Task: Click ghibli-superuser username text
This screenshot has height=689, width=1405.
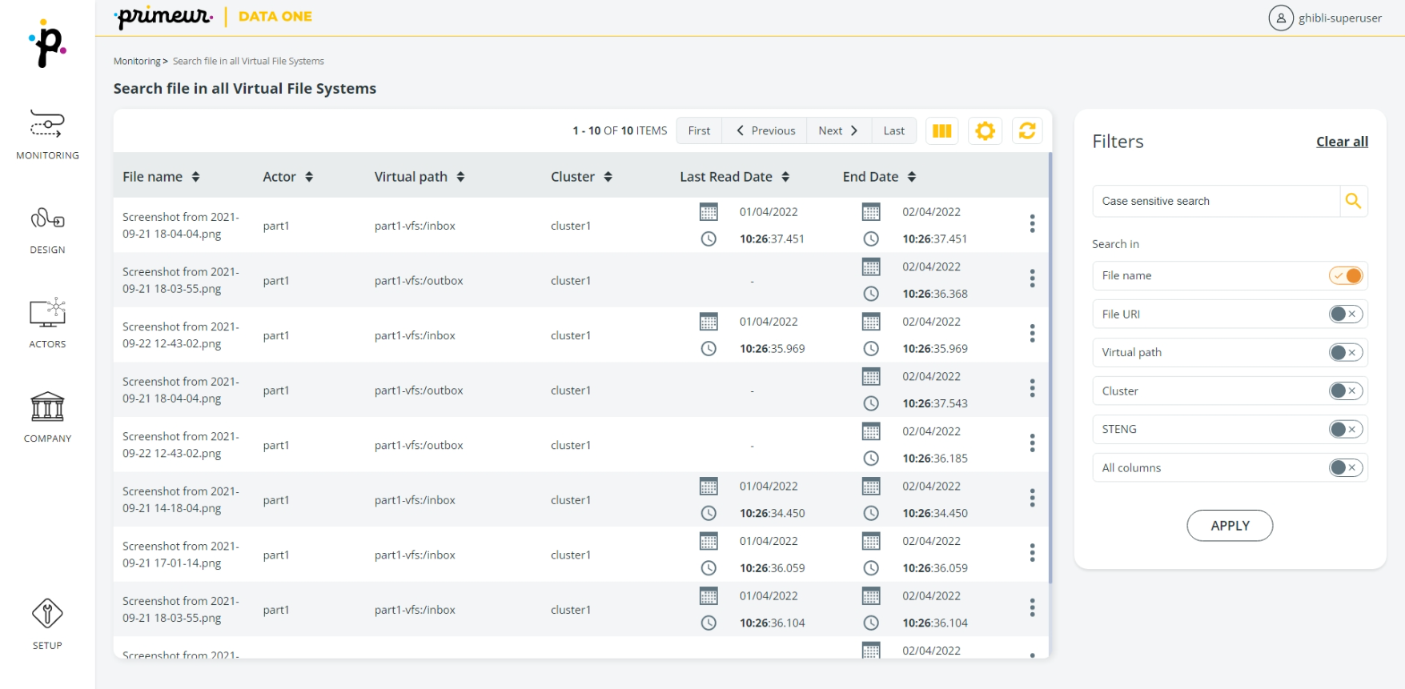Action: click(x=1339, y=18)
